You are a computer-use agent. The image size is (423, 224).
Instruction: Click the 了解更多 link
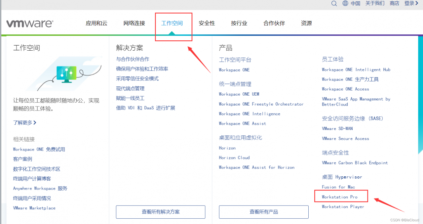pyautogui.click(x=25, y=123)
